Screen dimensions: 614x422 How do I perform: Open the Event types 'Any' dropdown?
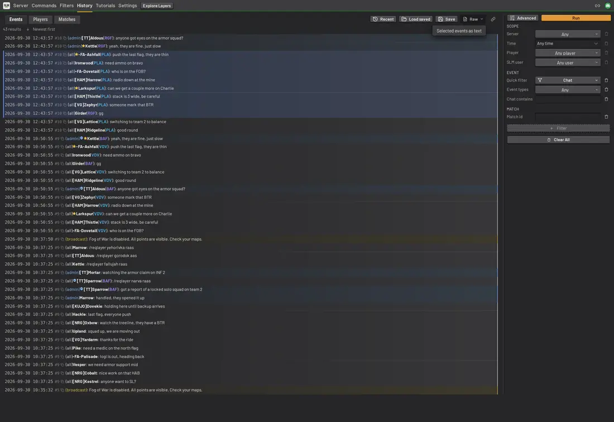(568, 90)
